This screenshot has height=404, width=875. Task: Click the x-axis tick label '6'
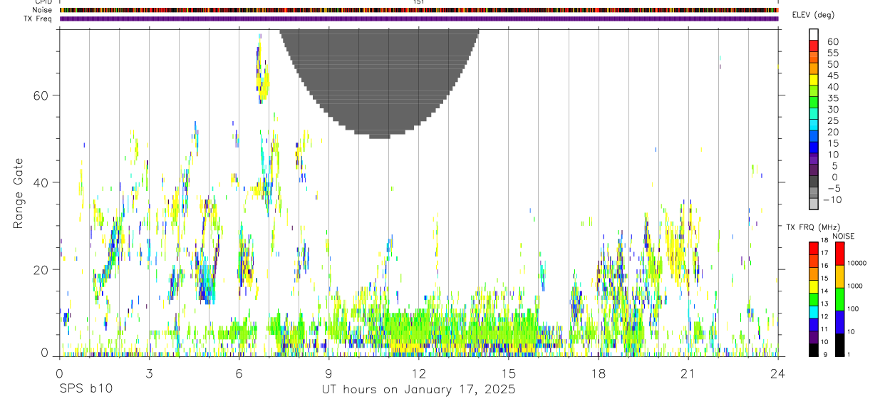(239, 373)
